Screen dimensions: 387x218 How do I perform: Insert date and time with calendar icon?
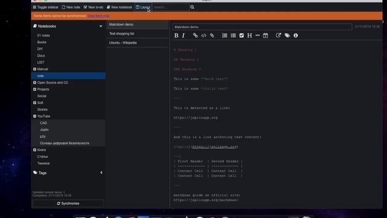(x=265, y=36)
